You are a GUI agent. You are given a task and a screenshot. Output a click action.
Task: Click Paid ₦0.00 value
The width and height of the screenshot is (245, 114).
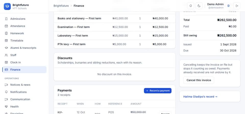(x=232, y=26)
